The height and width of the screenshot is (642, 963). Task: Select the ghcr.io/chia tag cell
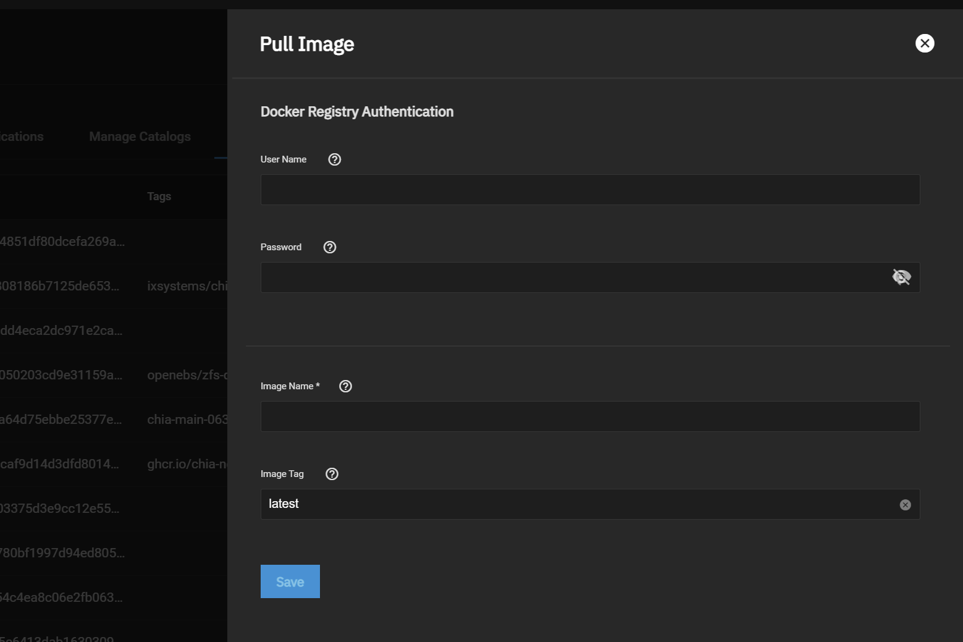pyautogui.click(x=187, y=464)
